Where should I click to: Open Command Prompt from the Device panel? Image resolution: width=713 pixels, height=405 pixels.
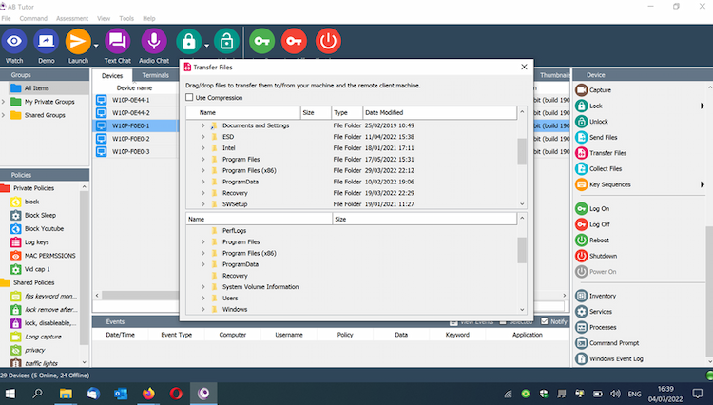(x=615, y=342)
